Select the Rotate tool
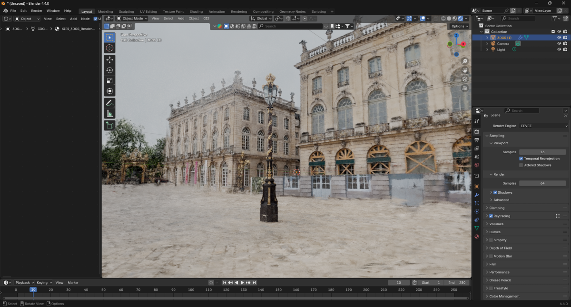571x307 pixels. [x=109, y=70]
